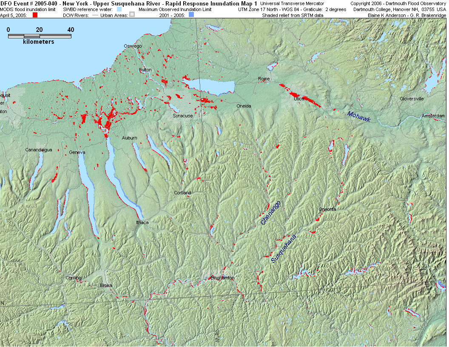Click the Dartmouth Flood Observatory copyright text
Image resolution: width=449 pixels, height=347 pixels.
pyautogui.click(x=398, y=3)
